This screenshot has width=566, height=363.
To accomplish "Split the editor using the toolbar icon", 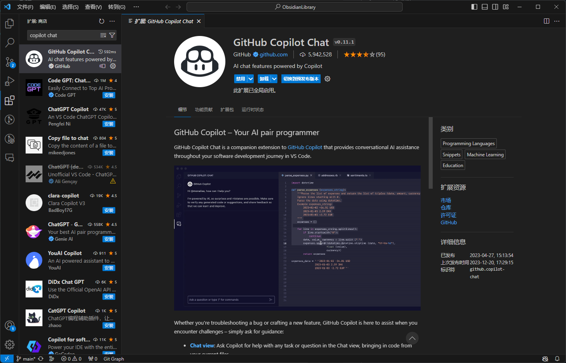I will (x=546, y=21).
